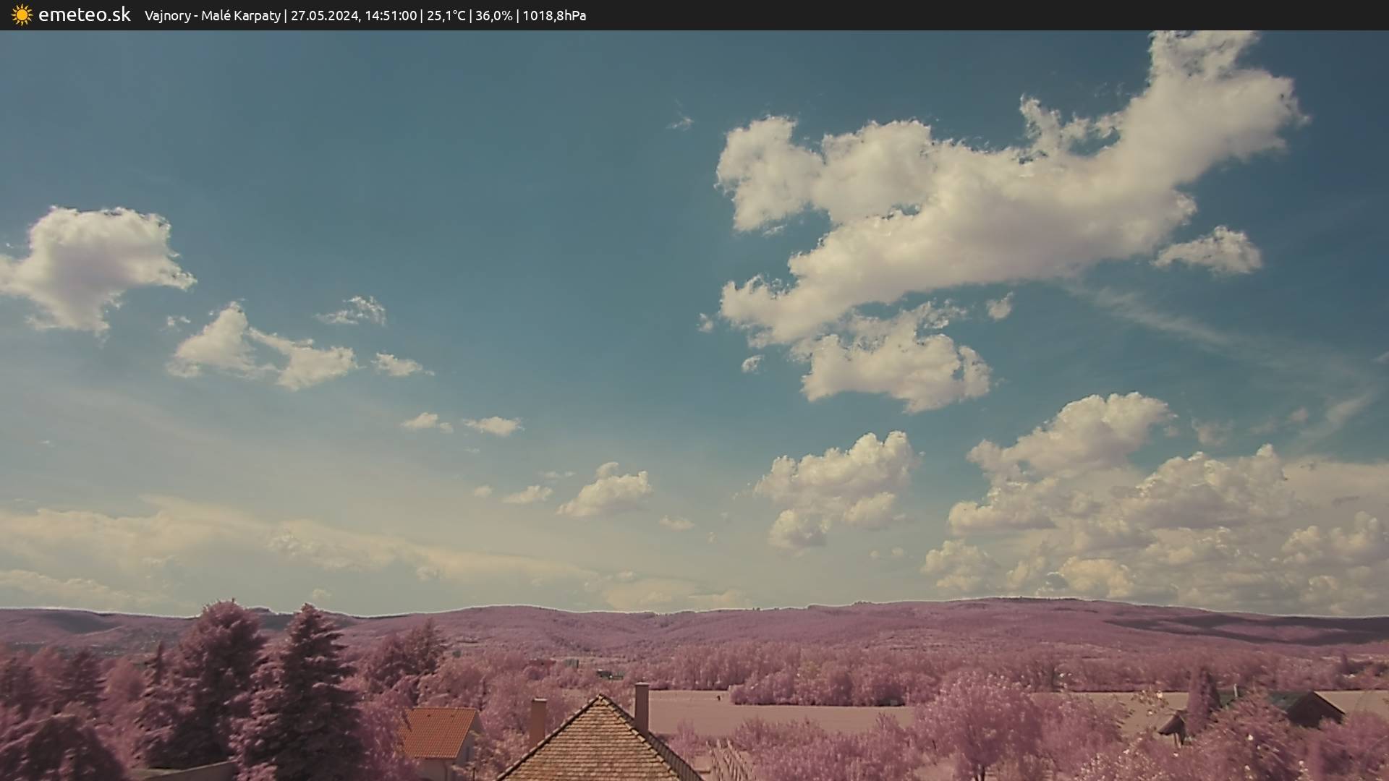Image resolution: width=1389 pixels, height=781 pixels.
Task: Click the shorter chimney left of the roof peak
Action: (x=538, y=721)
